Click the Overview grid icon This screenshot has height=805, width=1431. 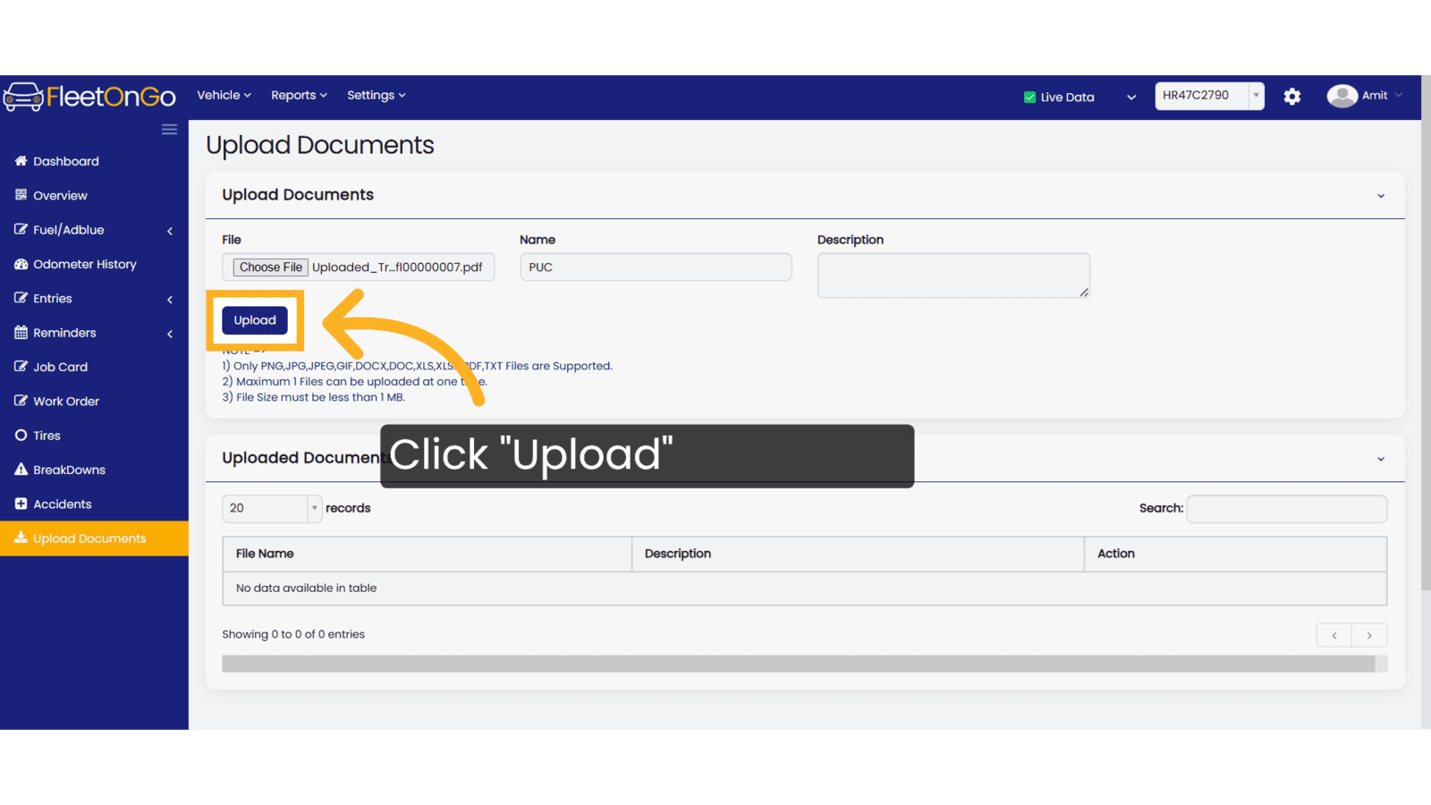[x=21, y=195]
